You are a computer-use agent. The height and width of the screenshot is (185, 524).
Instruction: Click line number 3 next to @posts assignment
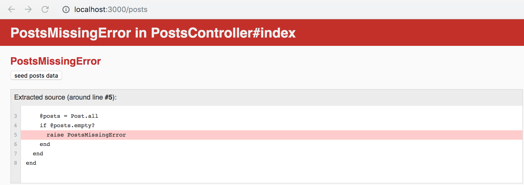click(15, 116)
